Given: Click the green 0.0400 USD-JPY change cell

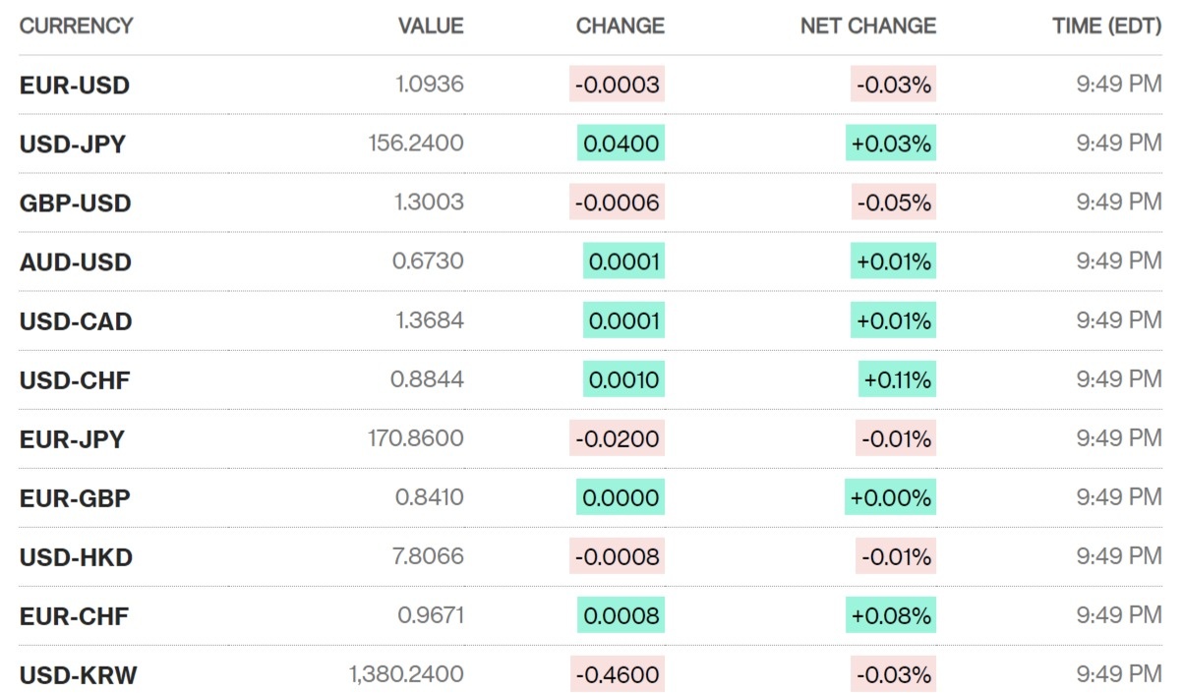Looking at the screenshot, I should (x=621, y=144).
